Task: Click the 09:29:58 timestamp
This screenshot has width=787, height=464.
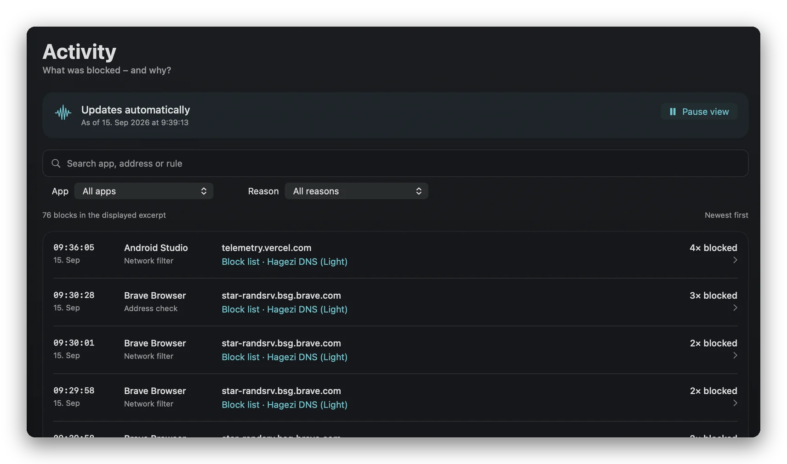Action: pyautogui.click(x=74, y=391)
